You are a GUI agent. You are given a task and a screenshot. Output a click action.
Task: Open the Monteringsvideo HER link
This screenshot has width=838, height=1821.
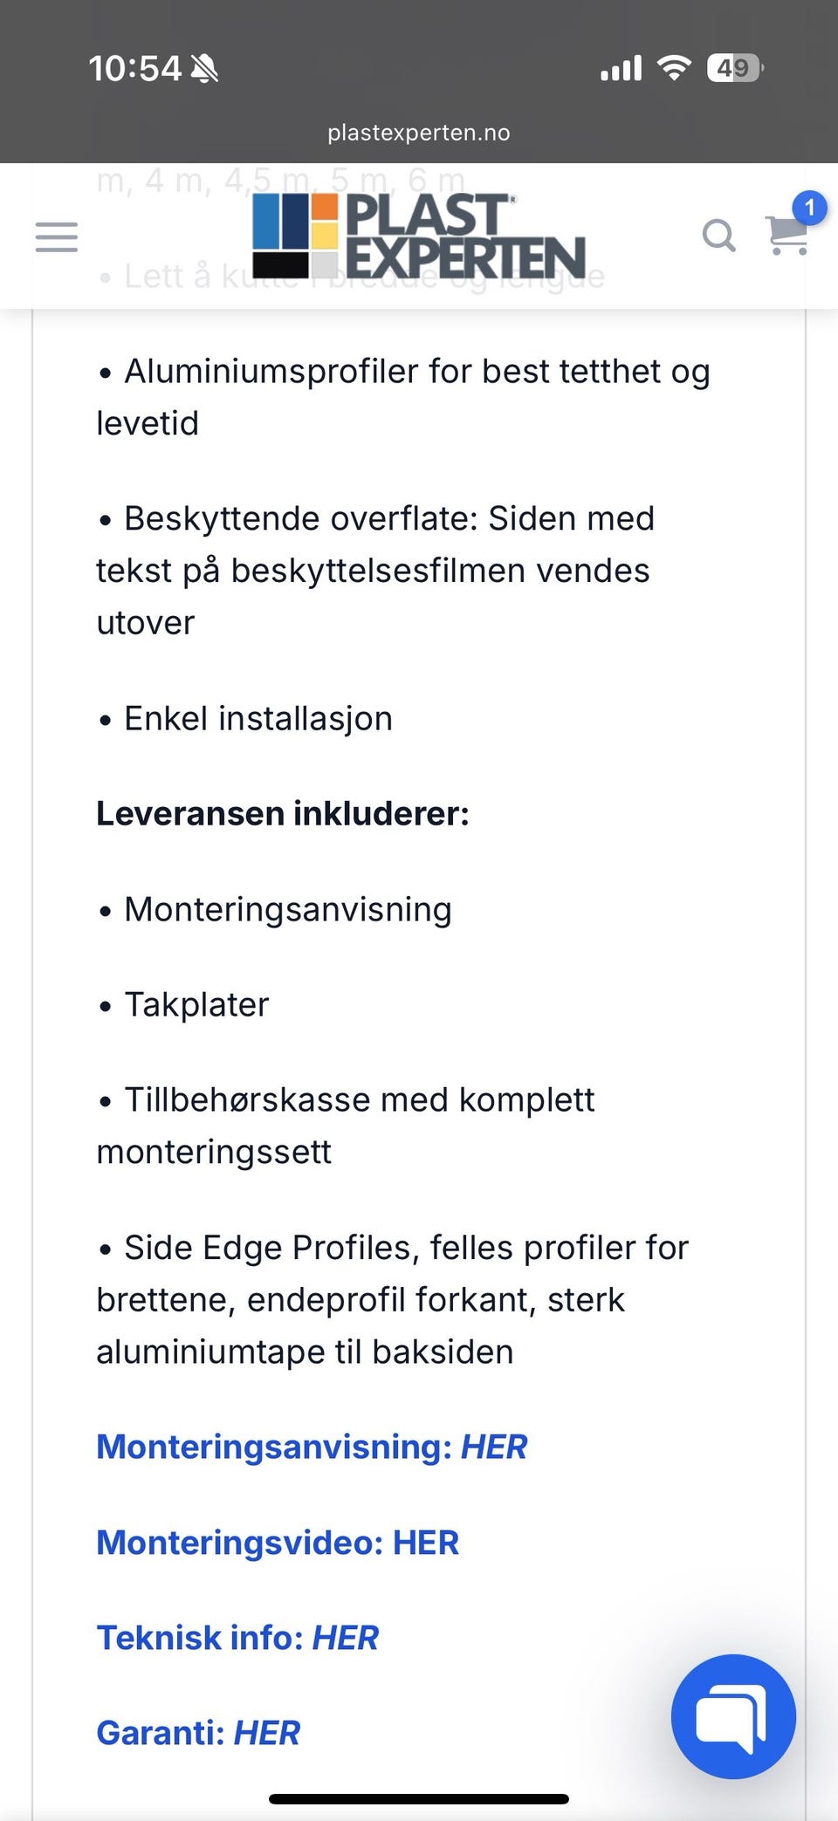(x=278, y=1543)
